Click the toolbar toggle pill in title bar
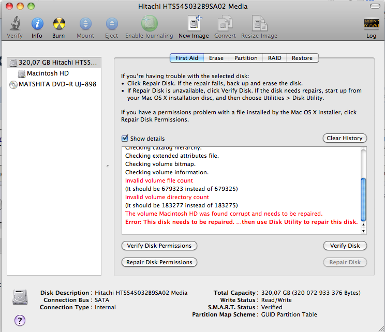 (x=375, y=6)
